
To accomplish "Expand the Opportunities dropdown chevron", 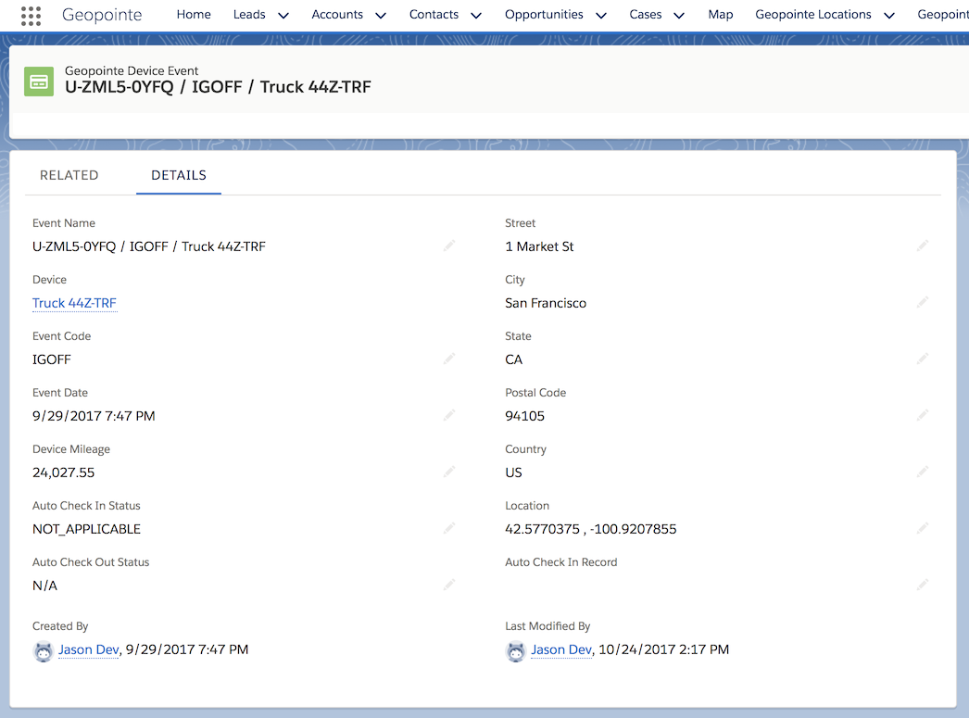I will pyautogui.click(x=601, y=16).
